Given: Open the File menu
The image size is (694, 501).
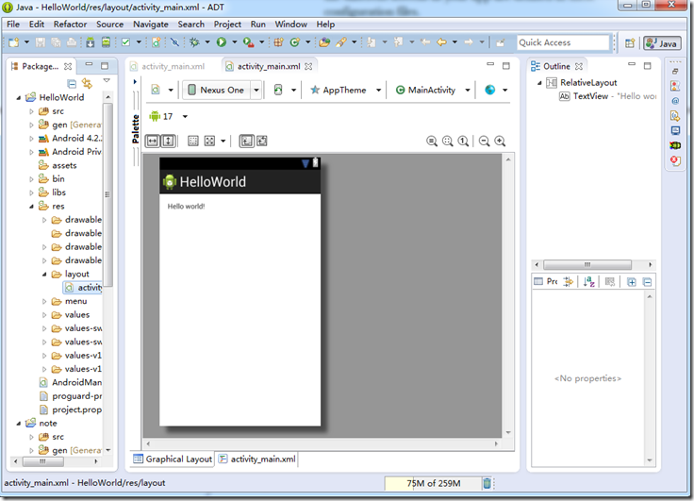Looking at the screenshot, I should point(13,24).
